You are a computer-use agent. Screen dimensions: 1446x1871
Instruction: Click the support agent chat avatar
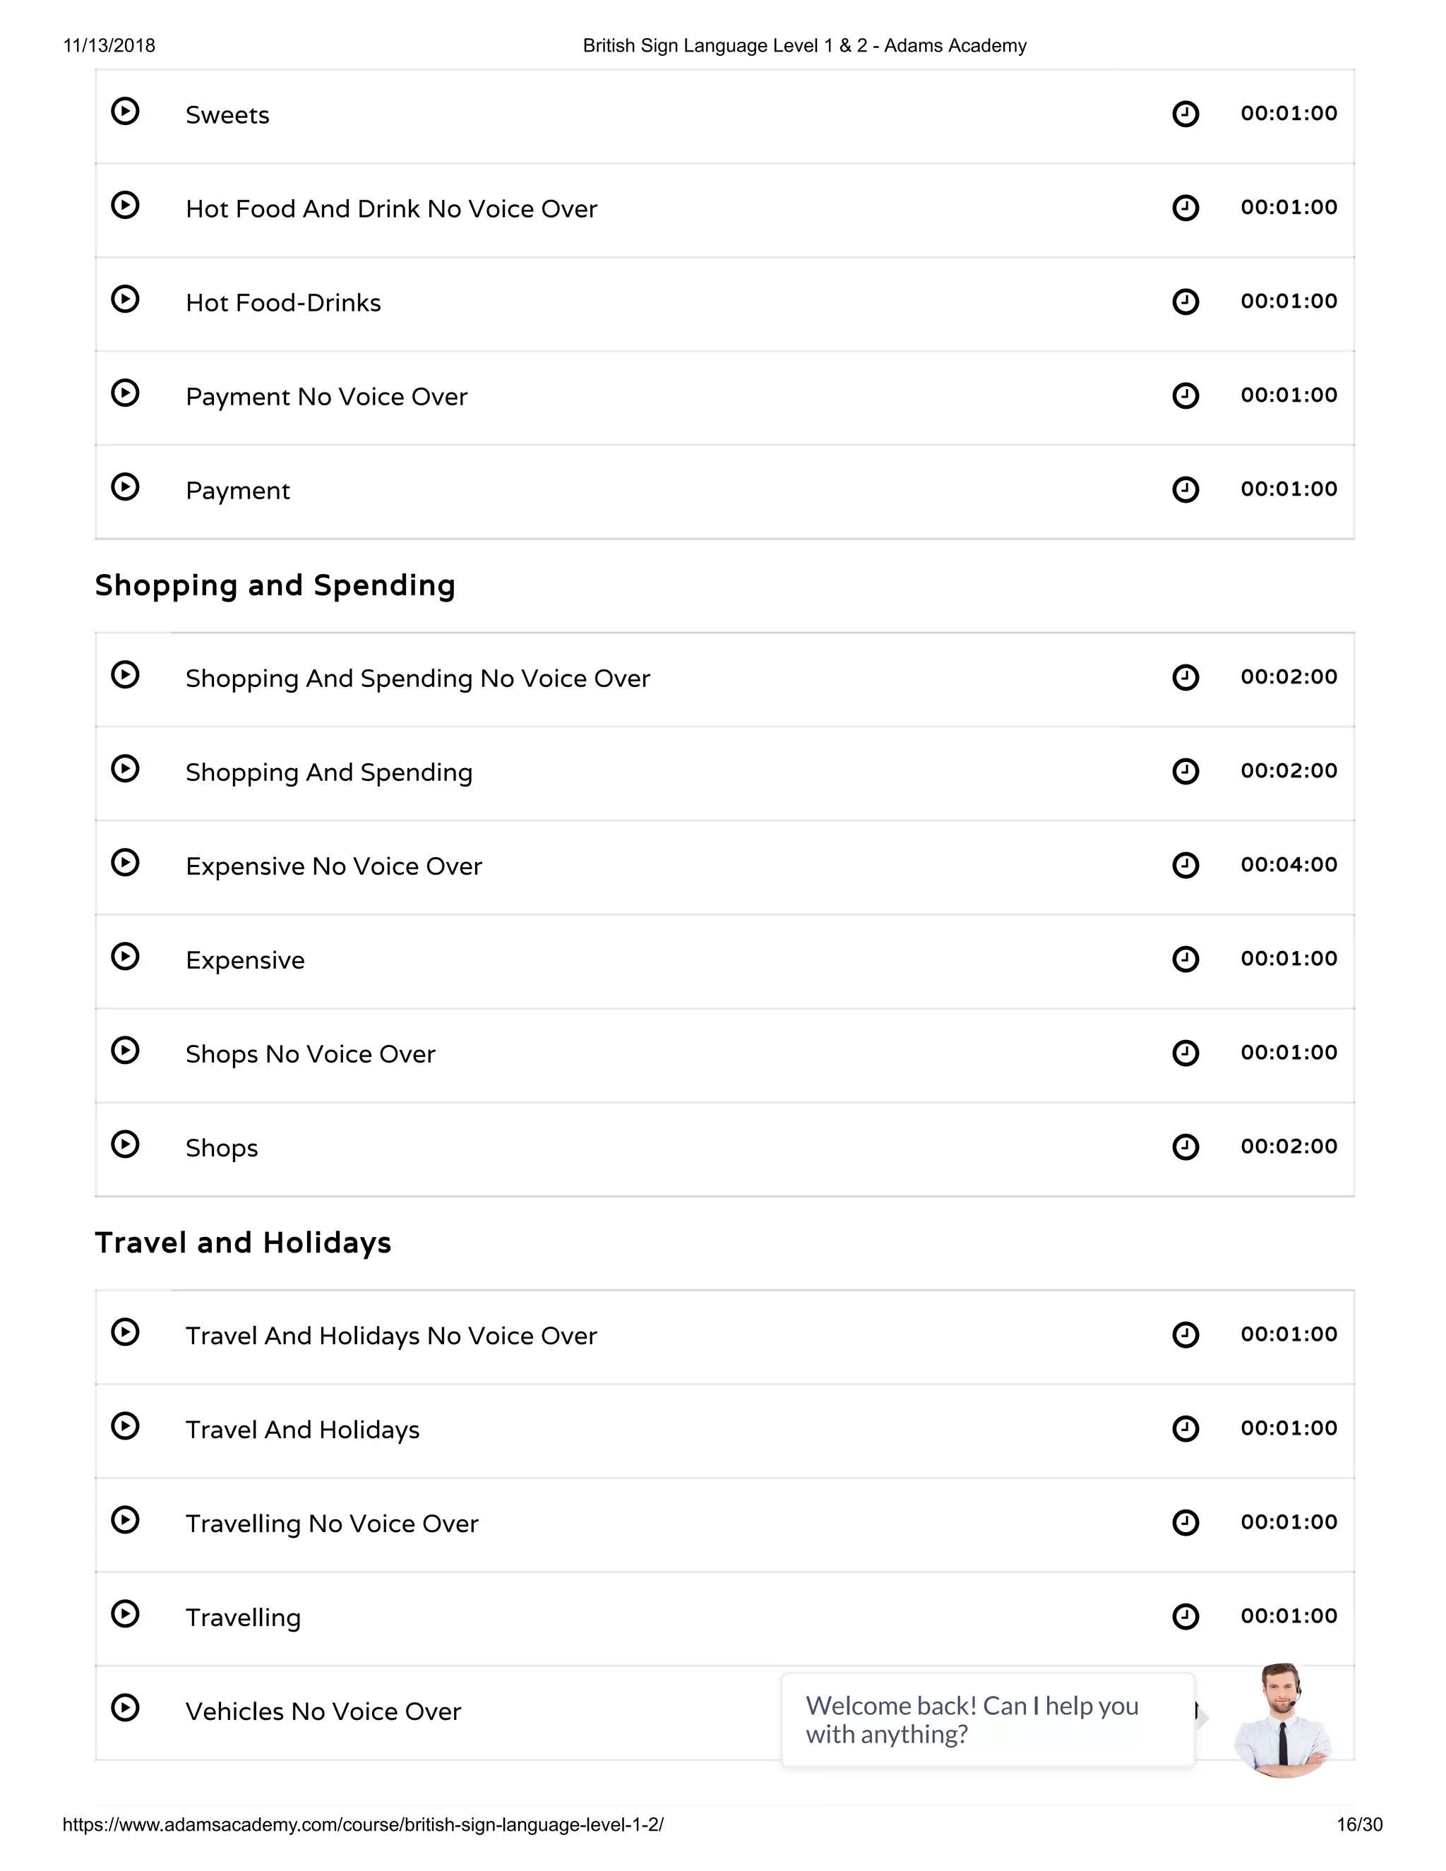(x=1281, y=1718)
